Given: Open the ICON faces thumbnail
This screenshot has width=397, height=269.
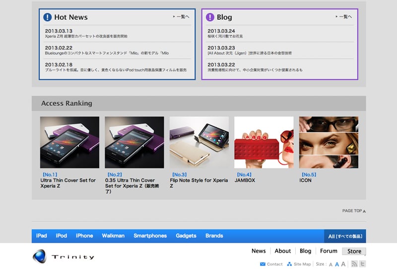Looking at the screenshot, I should [x=329, y=142].
